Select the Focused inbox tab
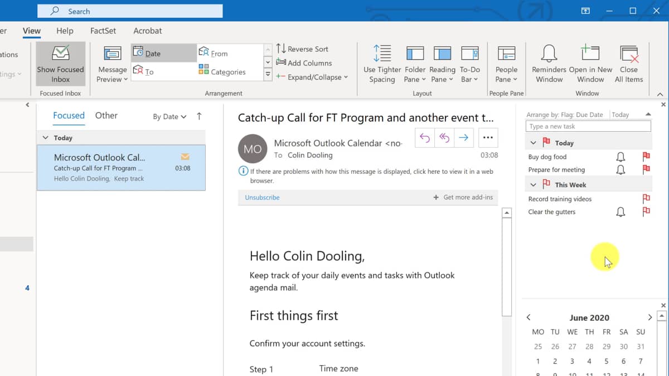The image size is (669, 376). click(x=69, y=115)
